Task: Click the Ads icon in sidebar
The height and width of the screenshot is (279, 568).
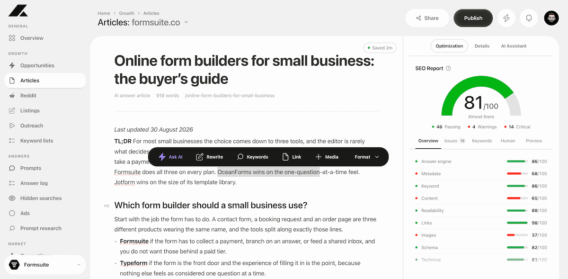Action: pos(12,213)
